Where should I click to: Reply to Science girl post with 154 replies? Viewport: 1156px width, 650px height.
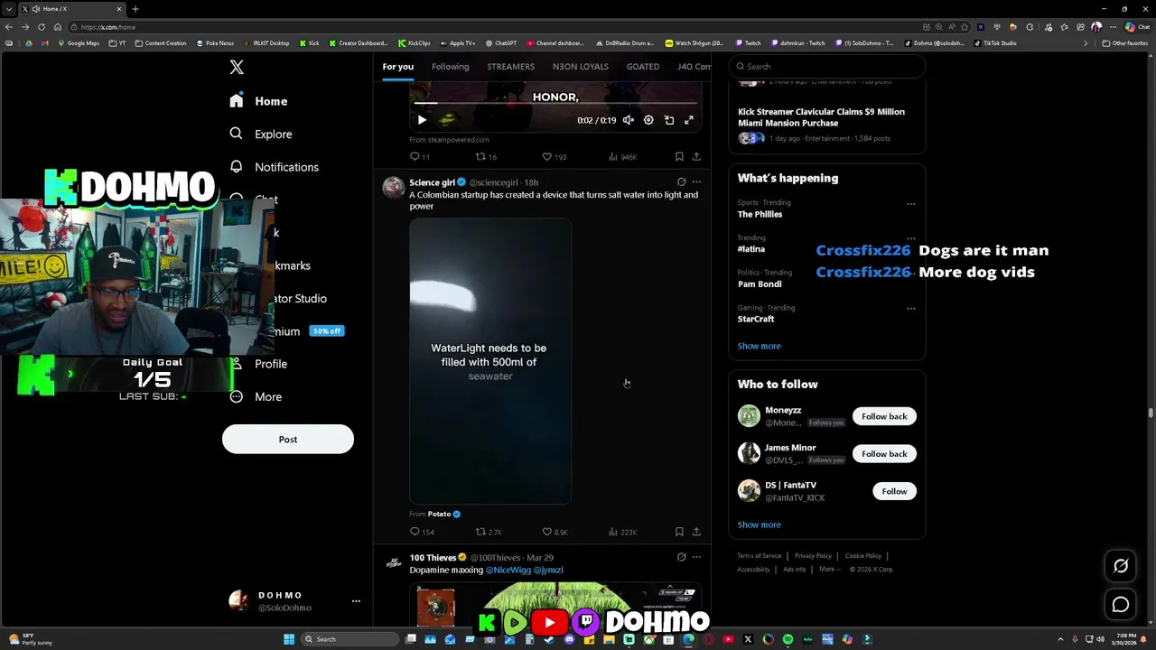pyautogui.click(x=422, y=532)
